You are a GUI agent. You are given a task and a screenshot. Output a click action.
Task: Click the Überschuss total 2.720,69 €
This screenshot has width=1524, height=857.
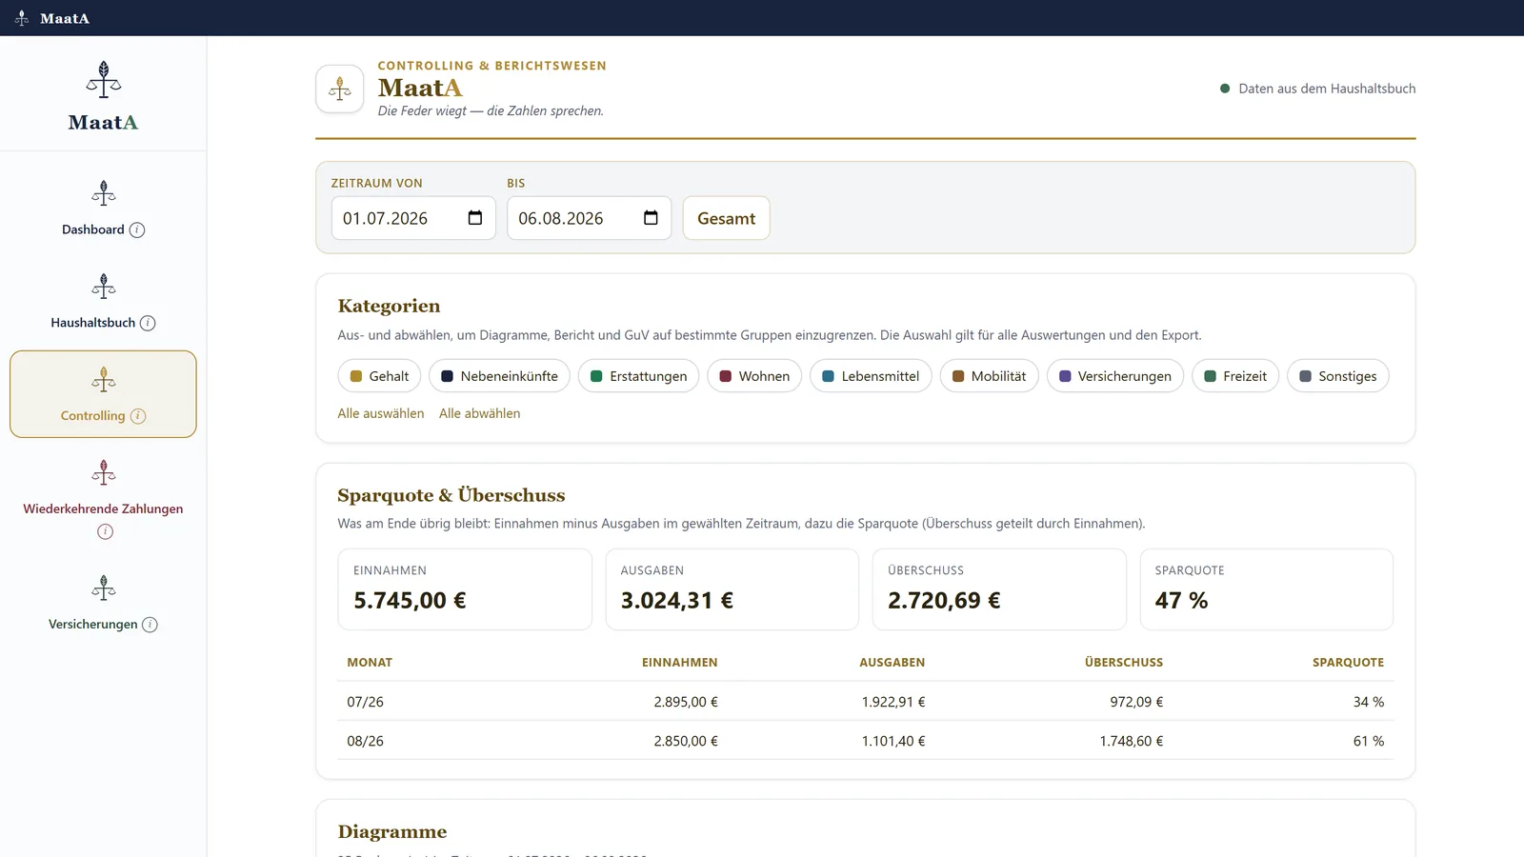tap(944, 601)
